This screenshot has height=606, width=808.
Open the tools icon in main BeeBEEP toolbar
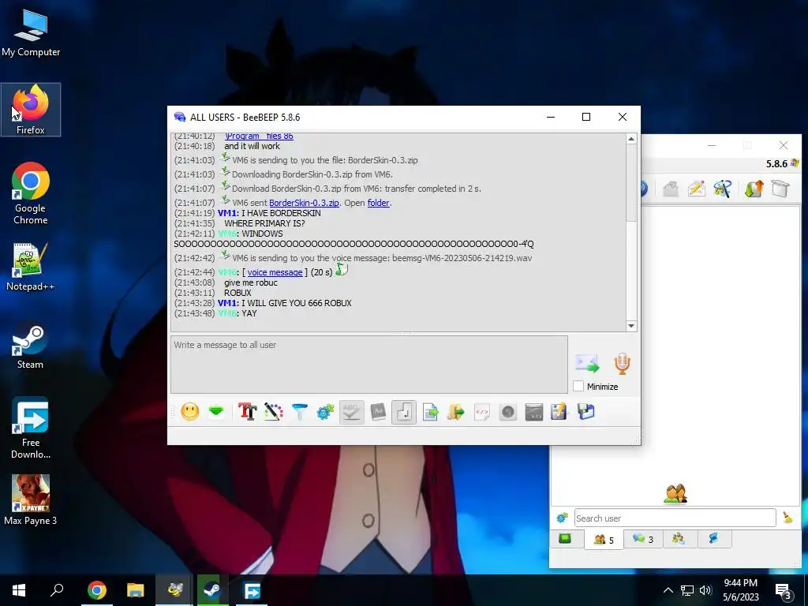(723, 189)
